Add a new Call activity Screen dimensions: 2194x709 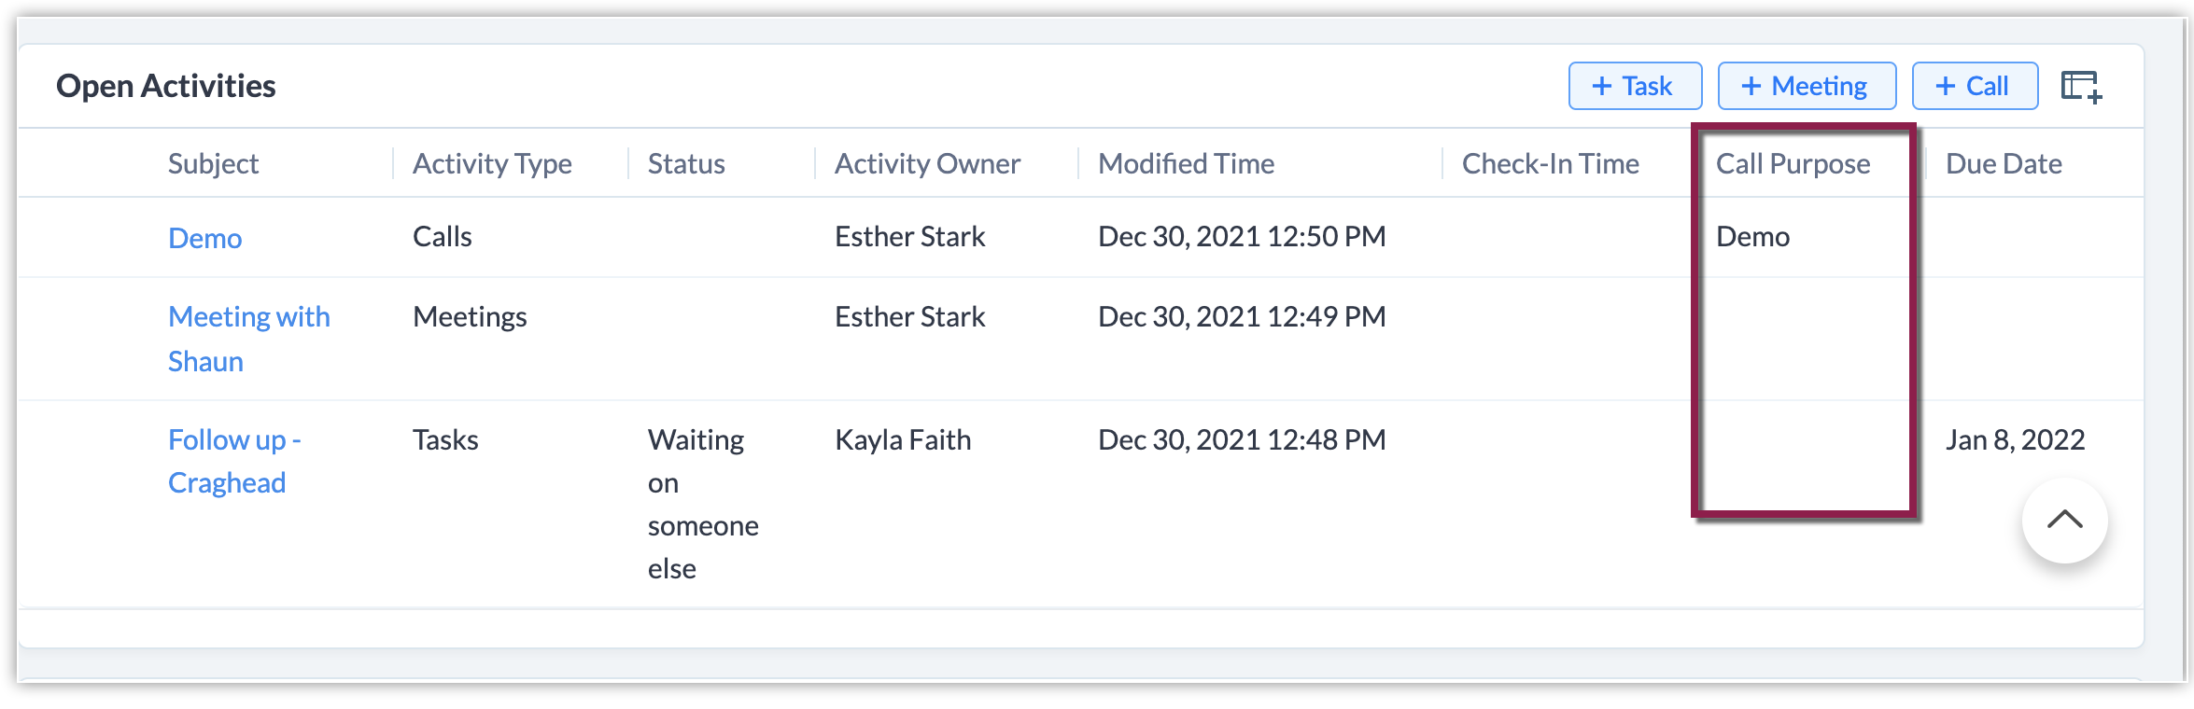pos(1975,87)
